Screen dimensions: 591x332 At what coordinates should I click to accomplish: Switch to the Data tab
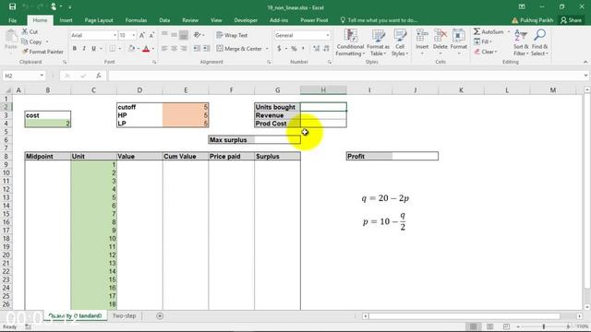pos(164,20)
